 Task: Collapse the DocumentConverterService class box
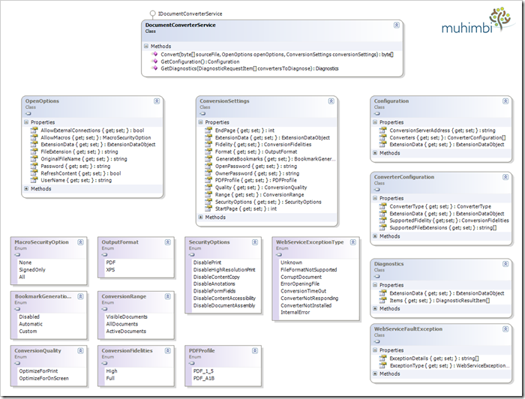[x=396, y=25]
